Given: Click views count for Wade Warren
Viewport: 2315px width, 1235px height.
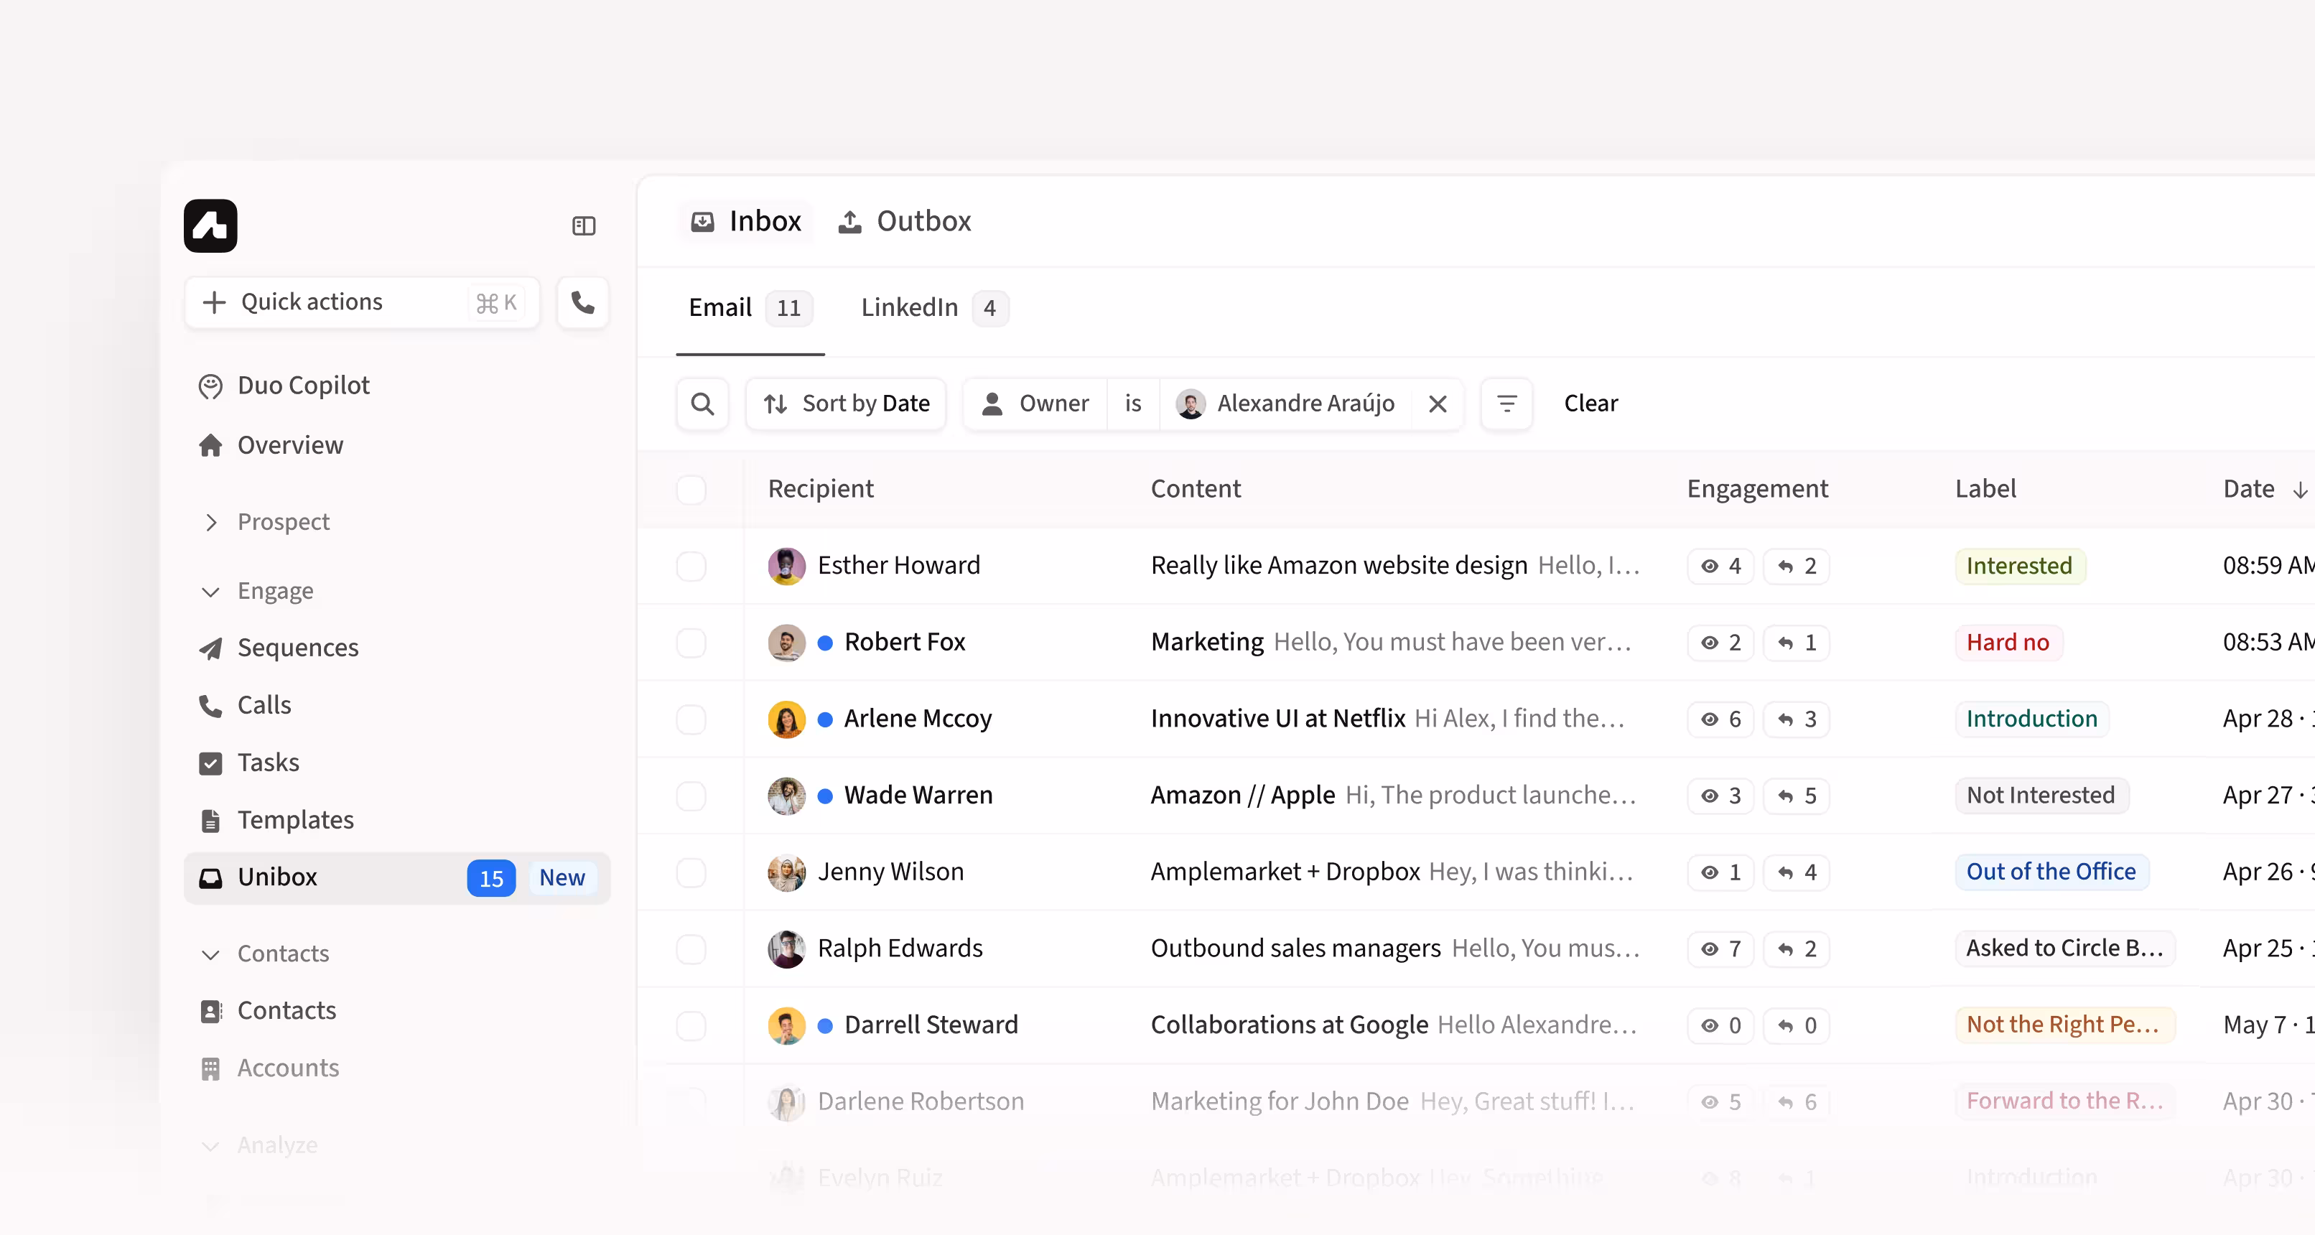Looking at the screenshot, I should point(1721,796).
